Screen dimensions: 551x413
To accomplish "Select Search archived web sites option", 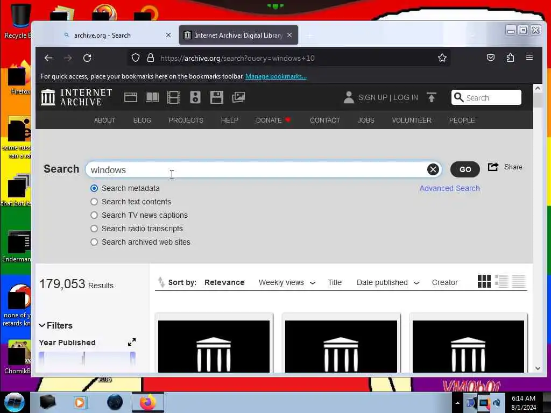I will click(x=94, y=242).
